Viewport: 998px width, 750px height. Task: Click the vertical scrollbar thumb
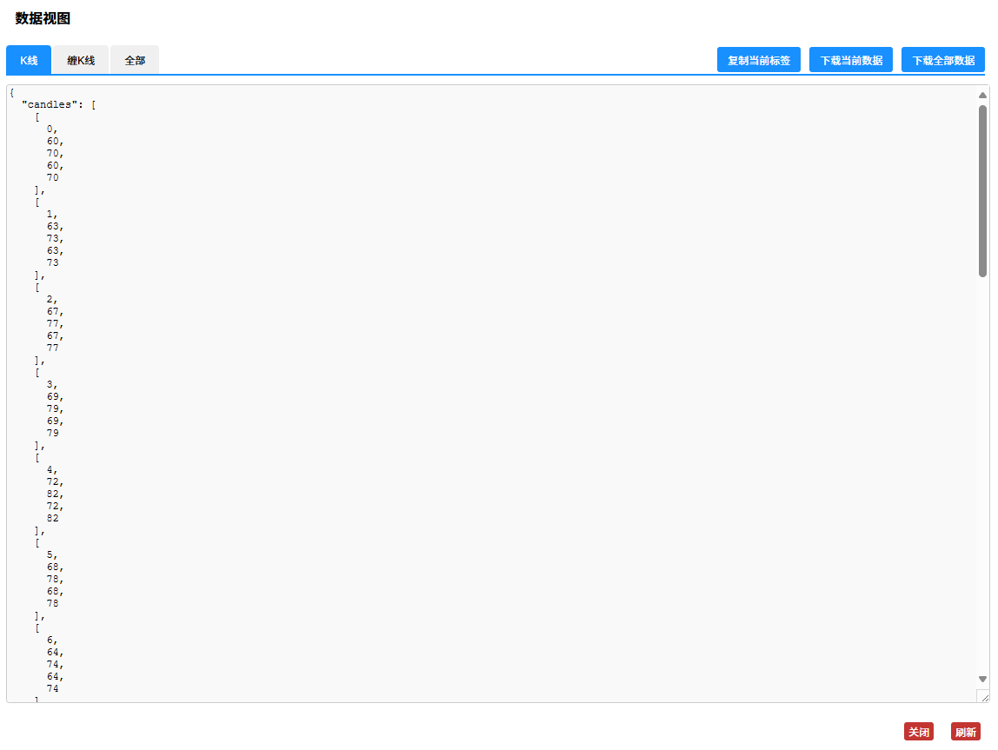pyautogui.click(x=982, y=191)
